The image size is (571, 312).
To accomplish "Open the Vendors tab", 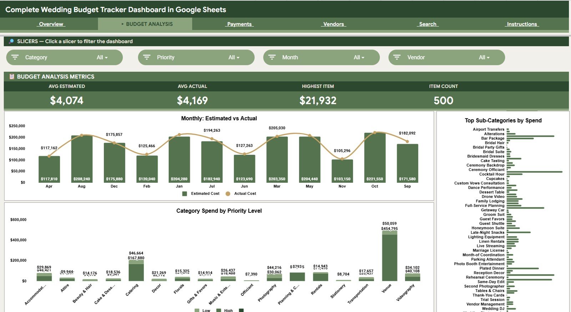I will coord(334,24).
